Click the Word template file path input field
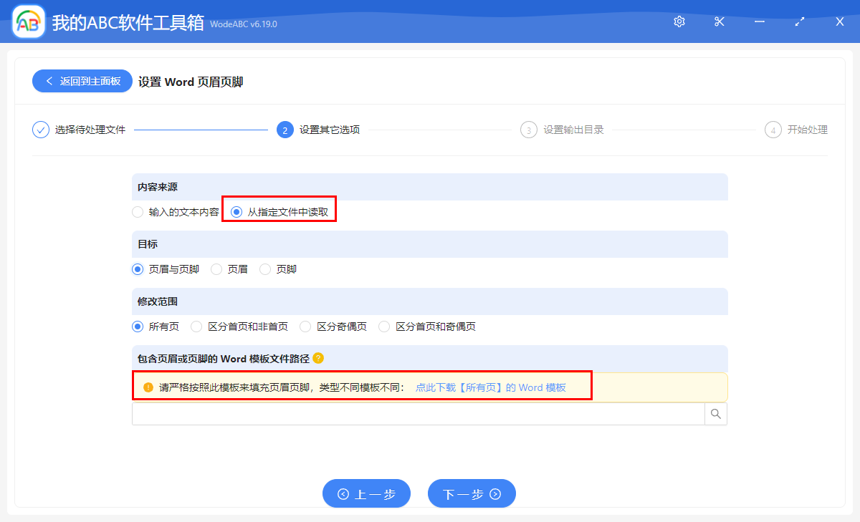Screen dimensions: 860x522 416,413
